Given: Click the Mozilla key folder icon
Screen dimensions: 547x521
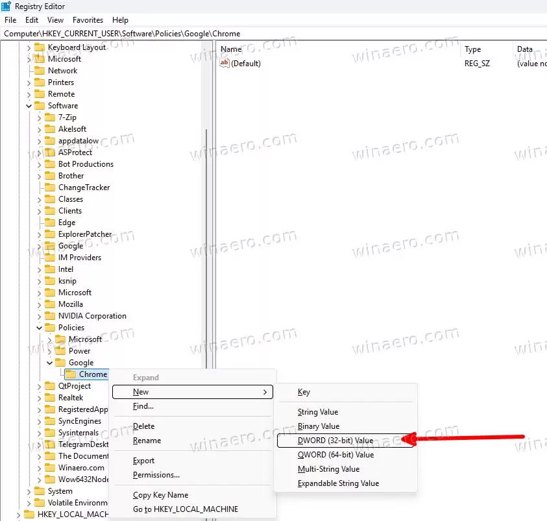Looking at the screenshot, I should 50,304.
